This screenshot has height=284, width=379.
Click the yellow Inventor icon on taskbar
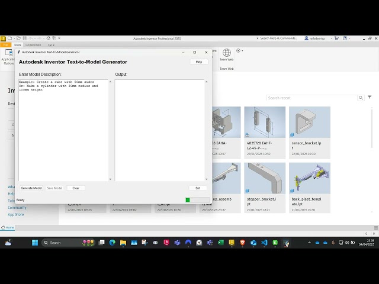pyautogui.click(x=232, y=243)
